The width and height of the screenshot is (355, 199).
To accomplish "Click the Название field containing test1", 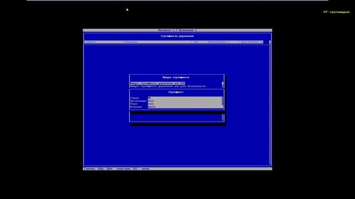I will pyautogui.click(x=185, y=107).
